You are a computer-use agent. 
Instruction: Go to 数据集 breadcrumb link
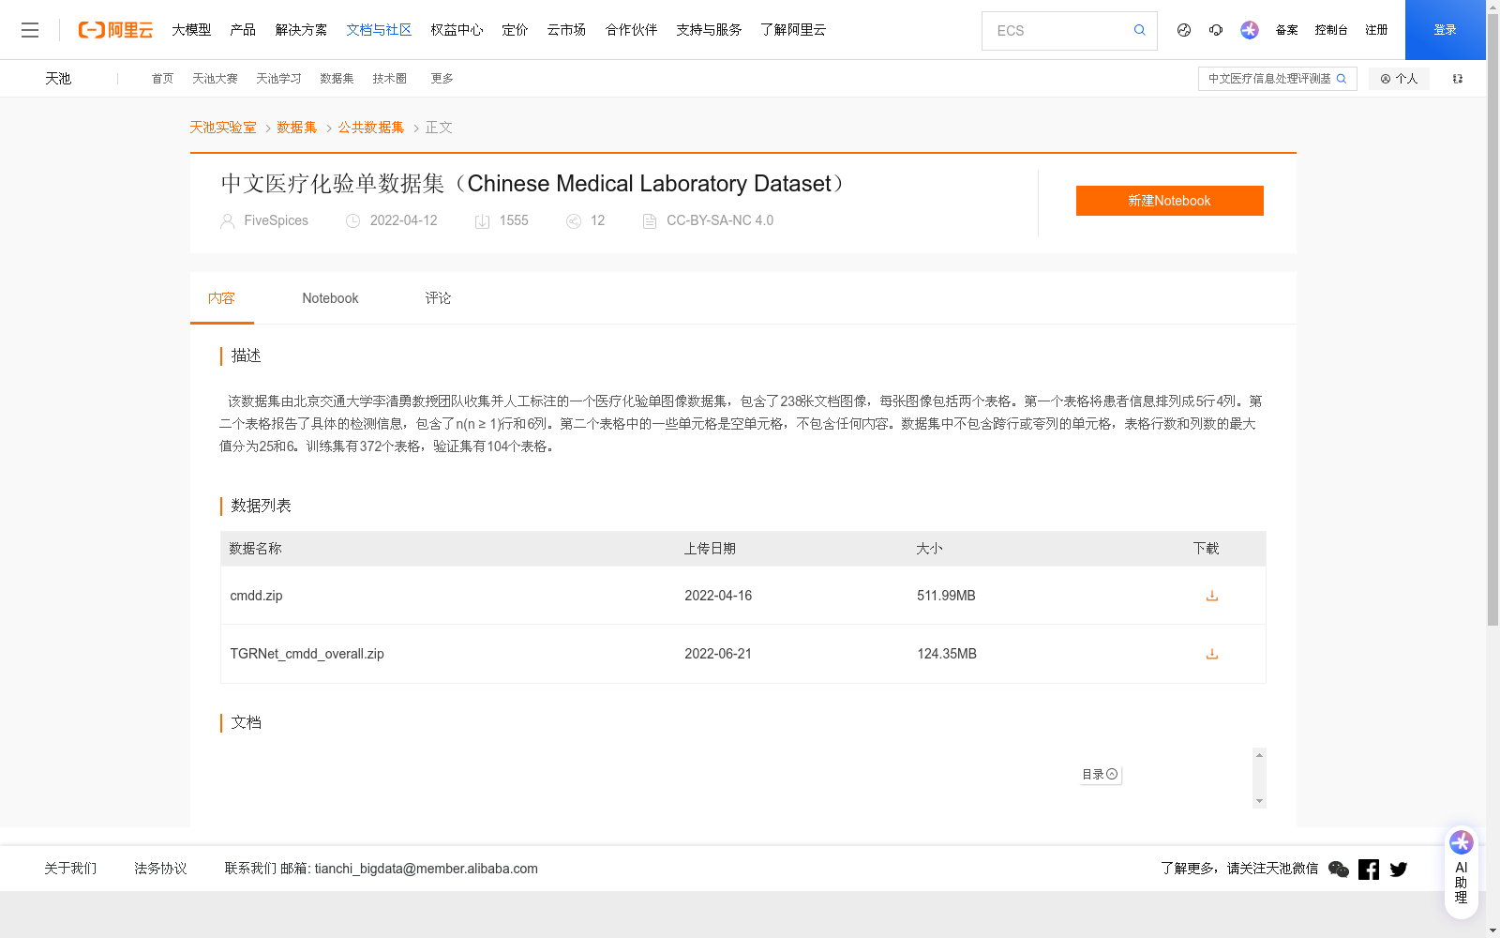pos(297,128)
